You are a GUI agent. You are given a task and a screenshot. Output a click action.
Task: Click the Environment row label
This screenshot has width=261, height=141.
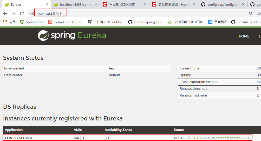coord(14,68)
